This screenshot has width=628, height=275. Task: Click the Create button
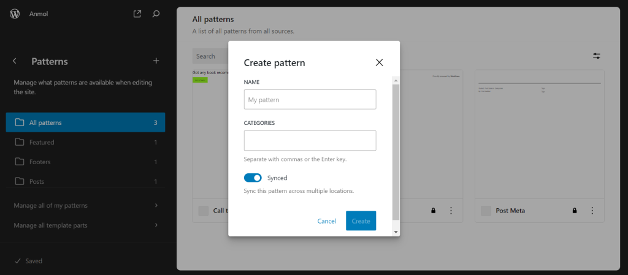point(361,220)
